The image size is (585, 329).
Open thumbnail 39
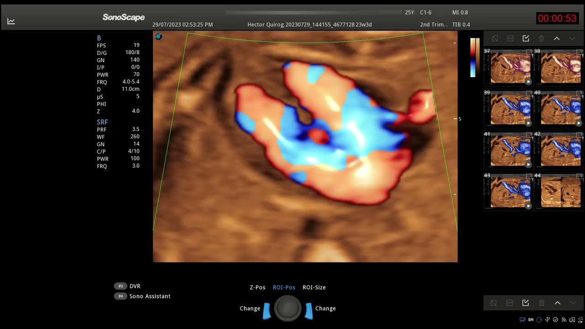pyautogui.click(x=508, y=108)
